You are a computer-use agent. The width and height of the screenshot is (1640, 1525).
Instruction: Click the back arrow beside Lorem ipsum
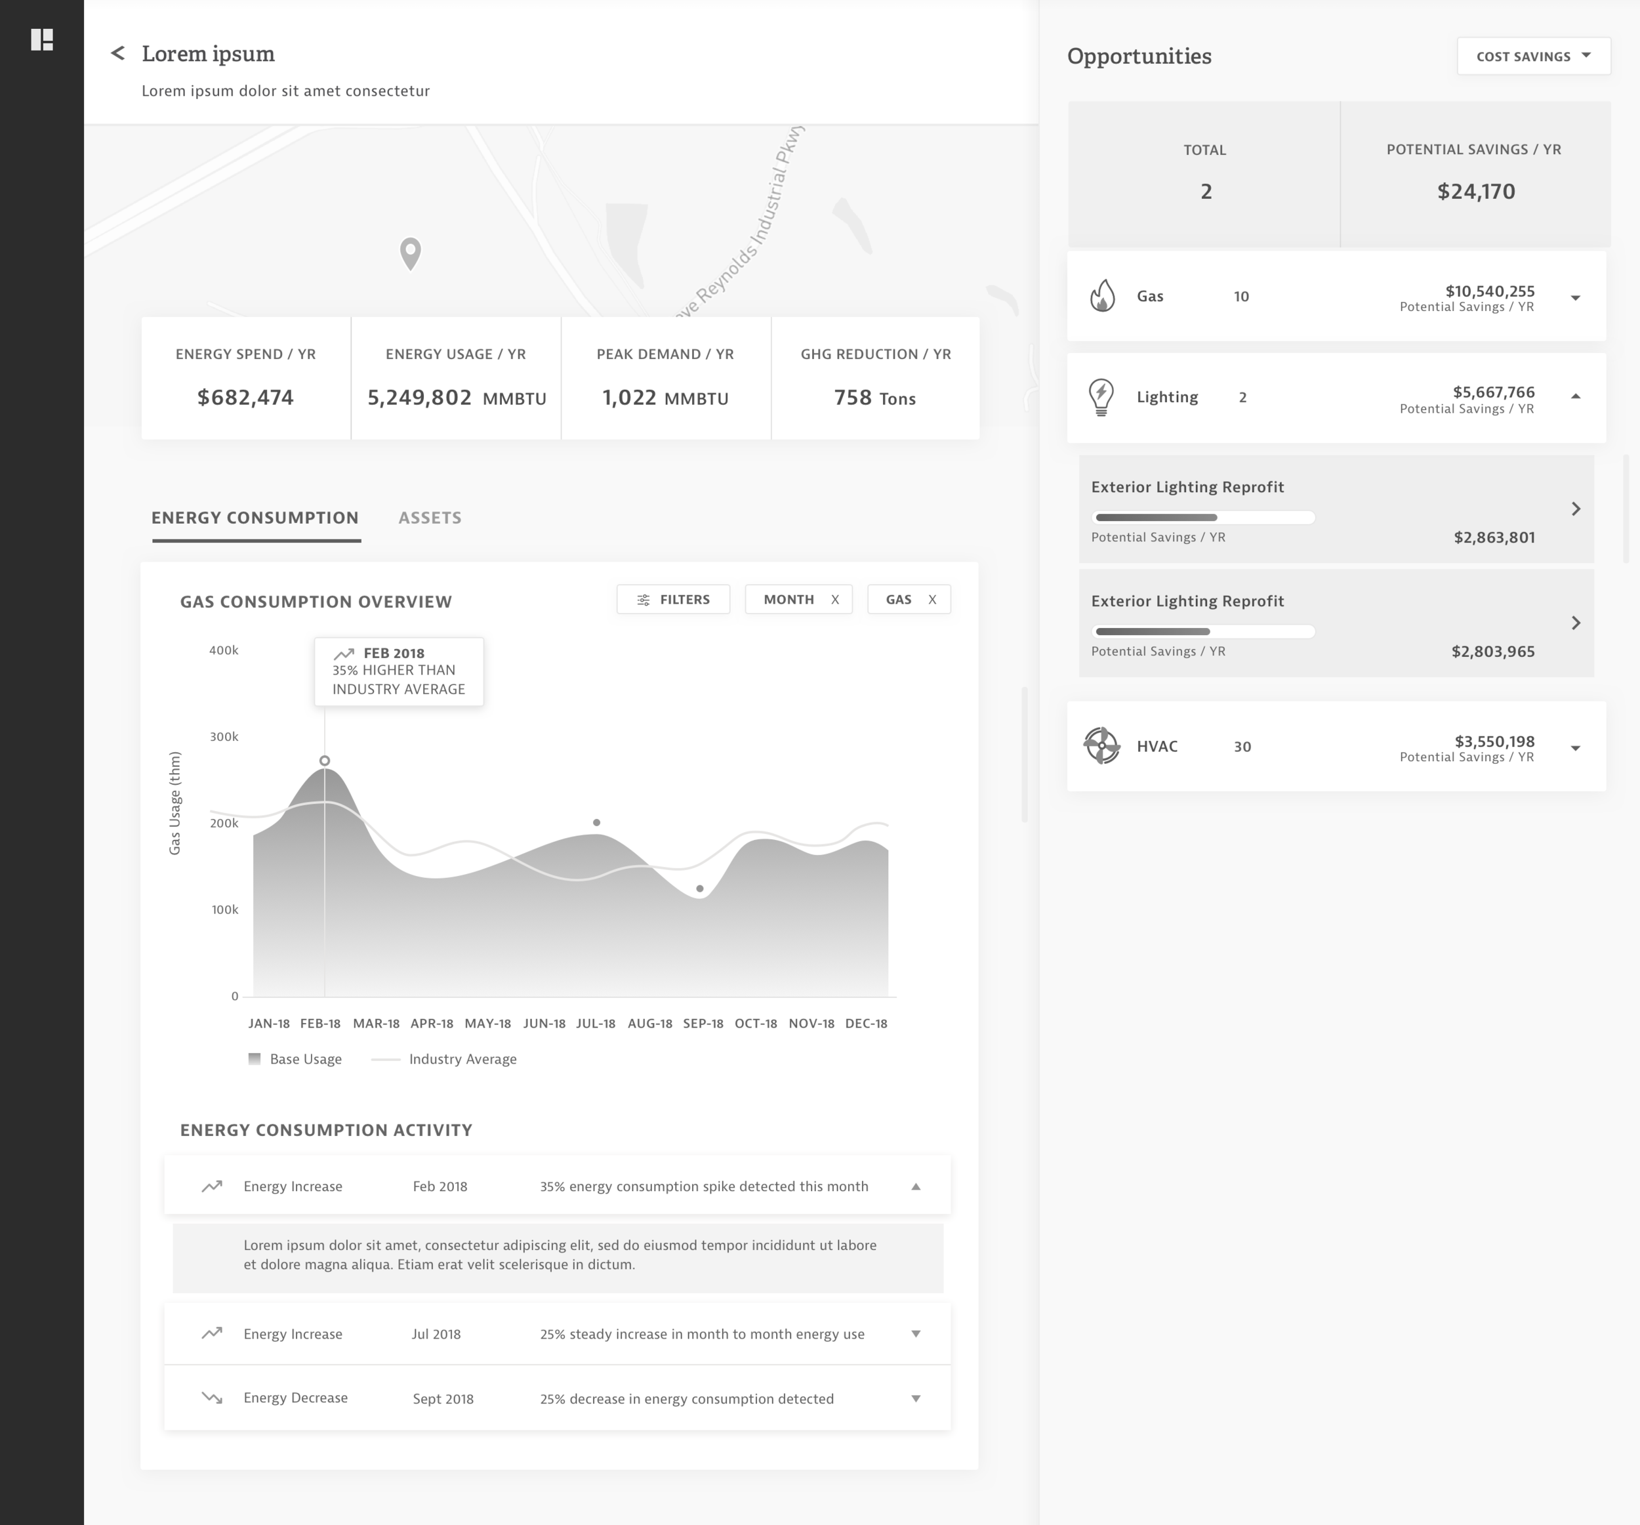coord(118,54)
